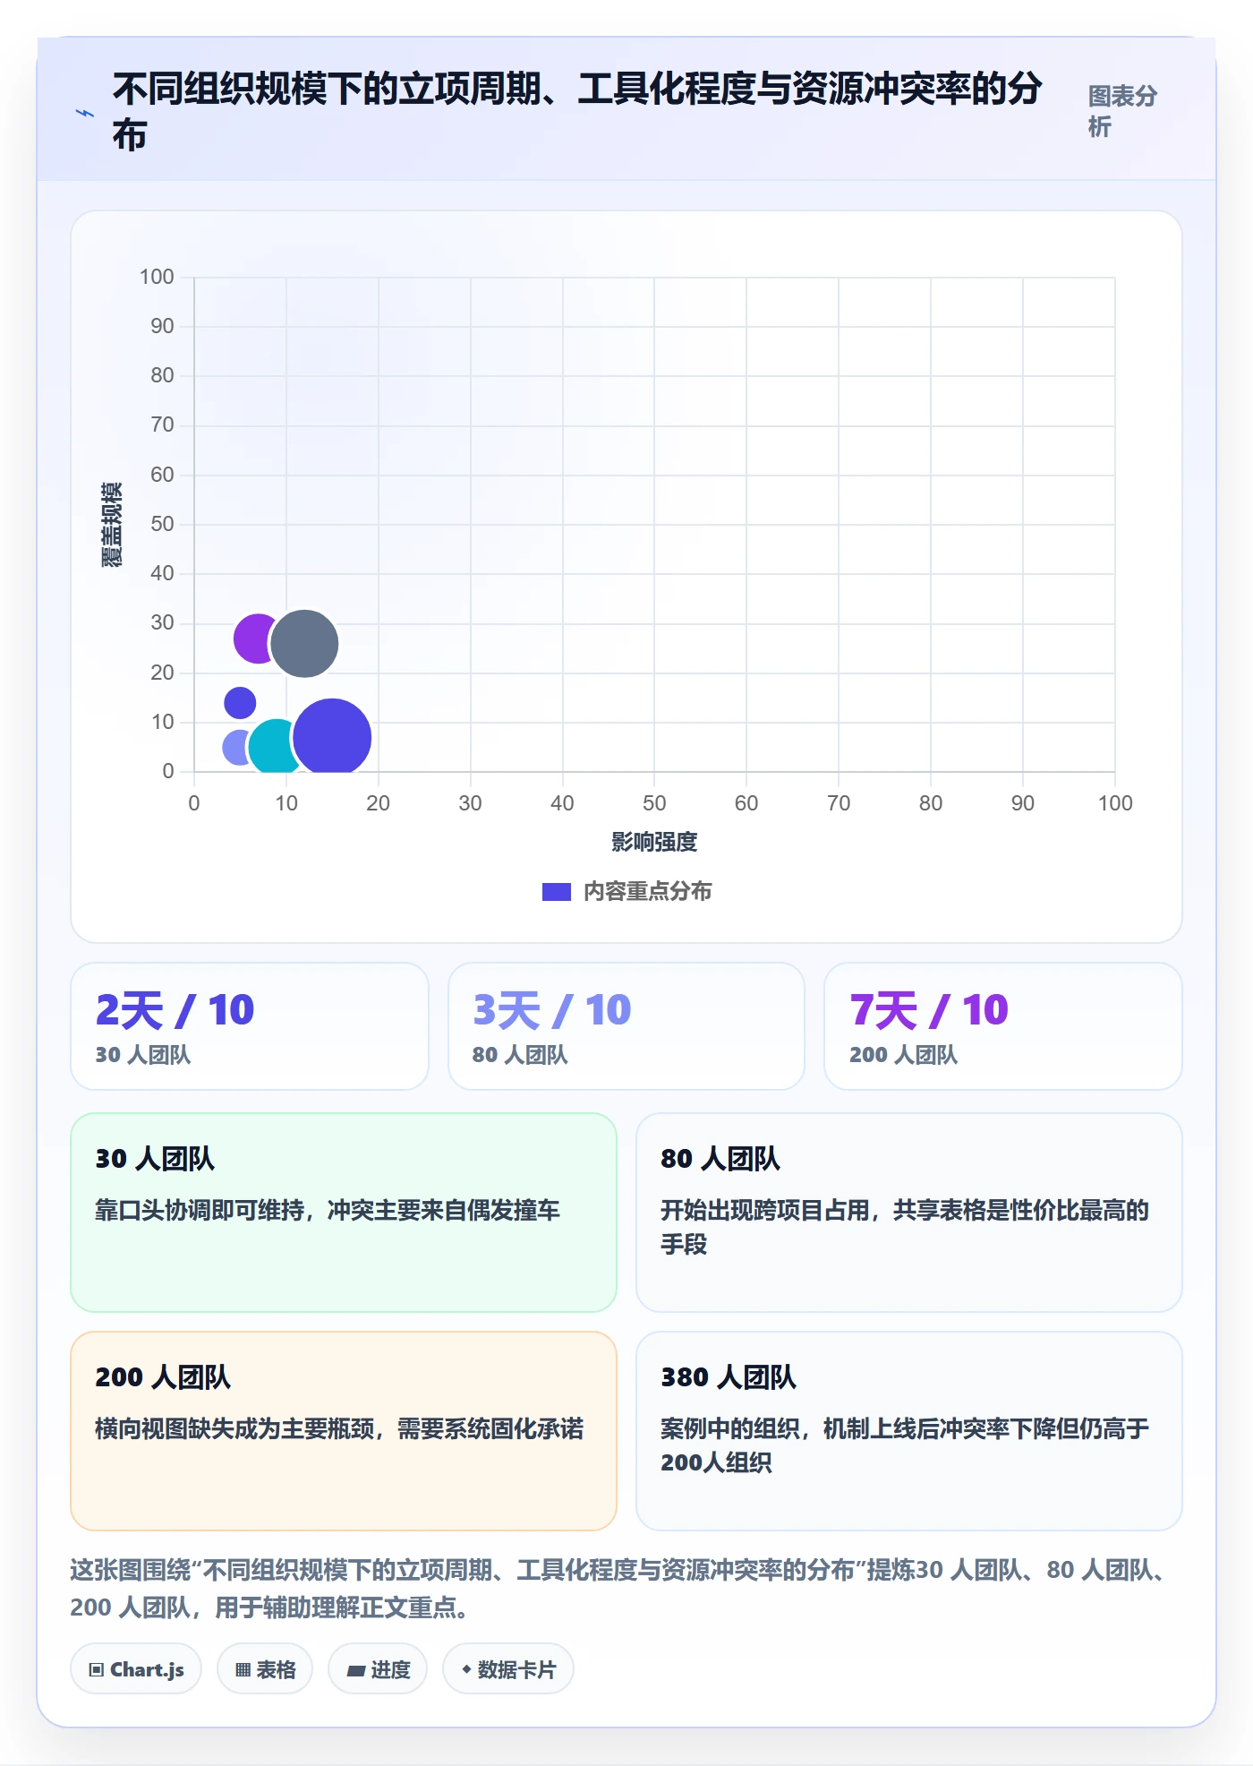Select the 7天 / 10 stat card
Screen dimensions: 1253x1766
1003,1026
